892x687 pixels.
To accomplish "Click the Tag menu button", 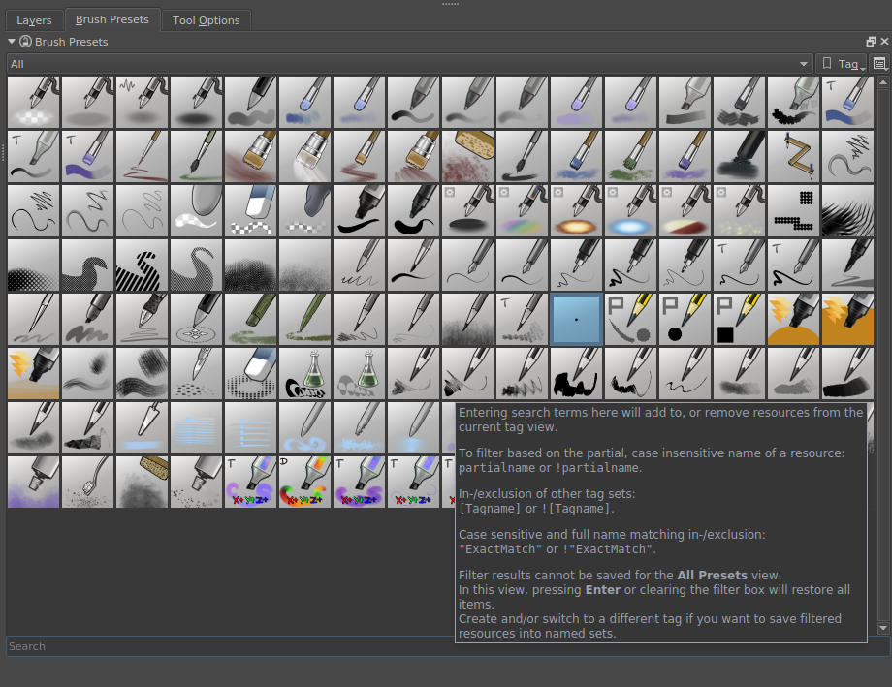I will [x=842, y=64].
